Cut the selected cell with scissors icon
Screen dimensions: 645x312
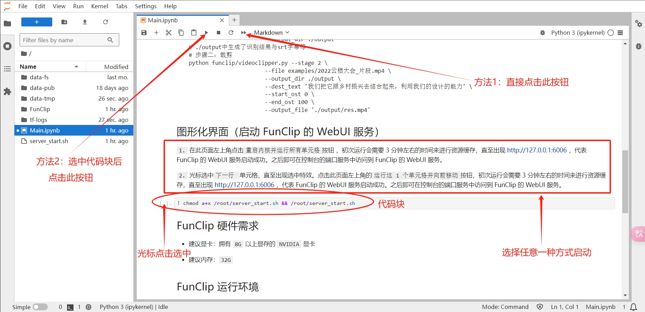click(169, 33)
